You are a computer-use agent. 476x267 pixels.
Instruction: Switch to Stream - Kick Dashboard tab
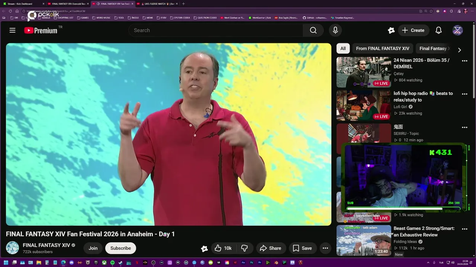pos(23,4)
